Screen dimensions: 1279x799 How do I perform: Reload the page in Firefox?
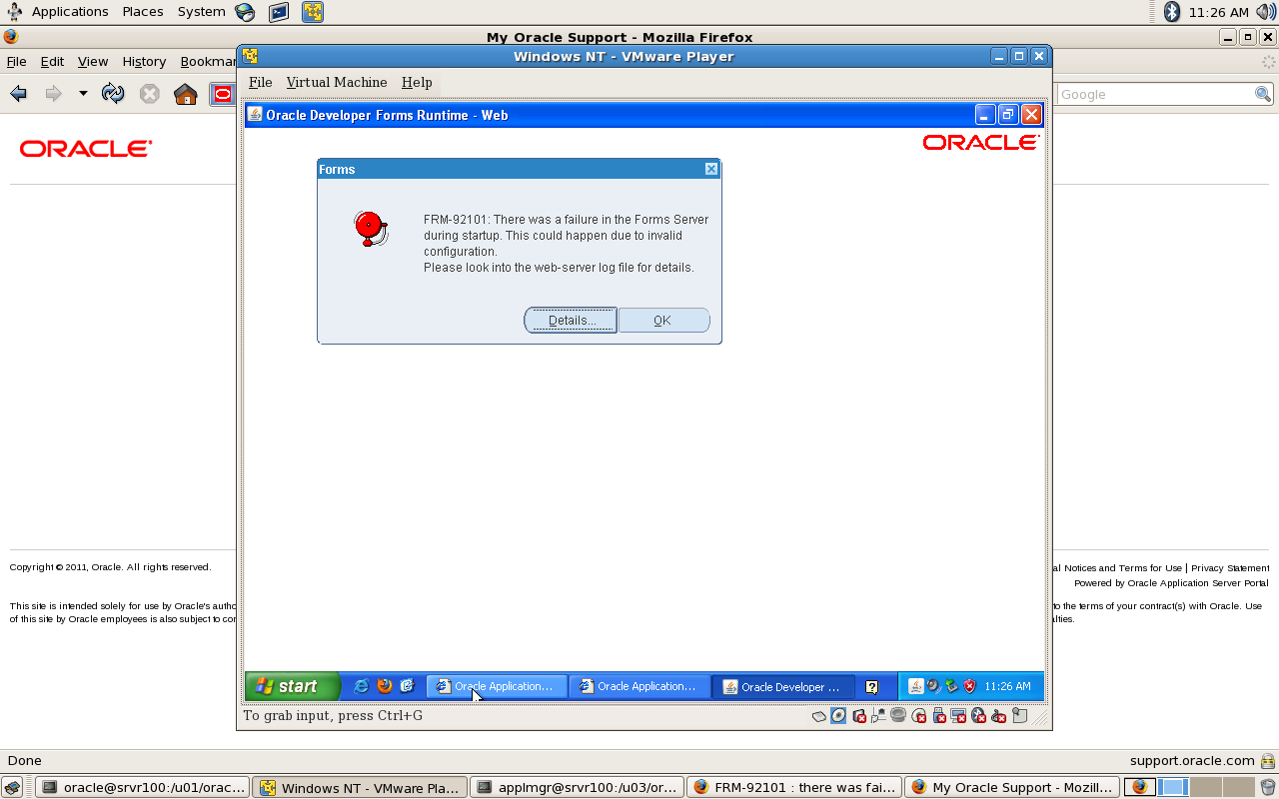pyautogui.click(x=113, y=94)
